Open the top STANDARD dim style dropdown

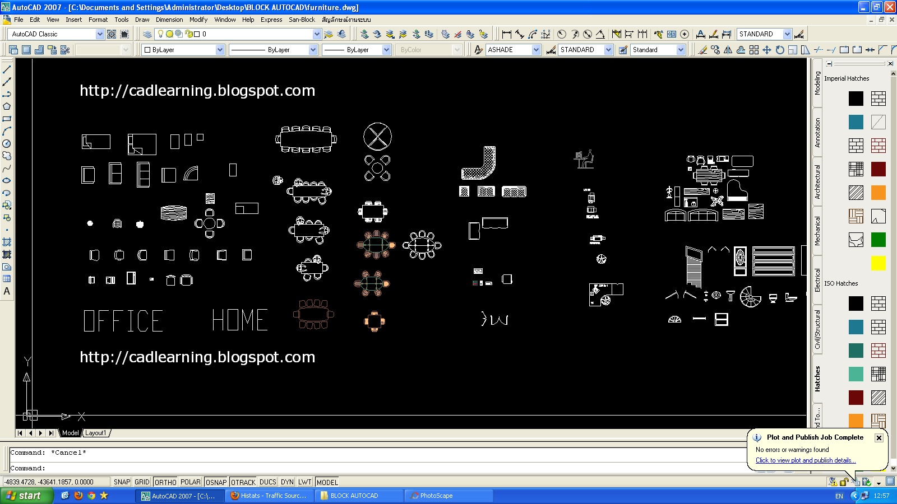787,34
